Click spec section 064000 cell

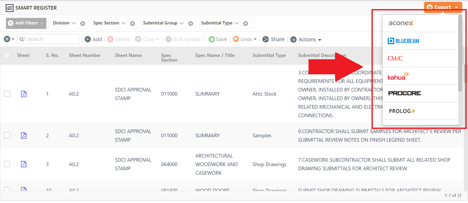point(169,164)
